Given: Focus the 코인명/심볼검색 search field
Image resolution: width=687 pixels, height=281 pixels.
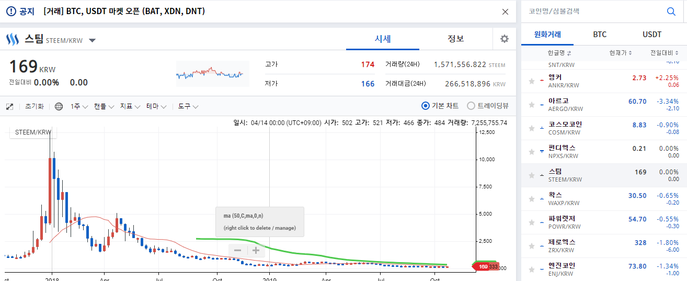Looking at the screenshot, I should pos(593,11).
